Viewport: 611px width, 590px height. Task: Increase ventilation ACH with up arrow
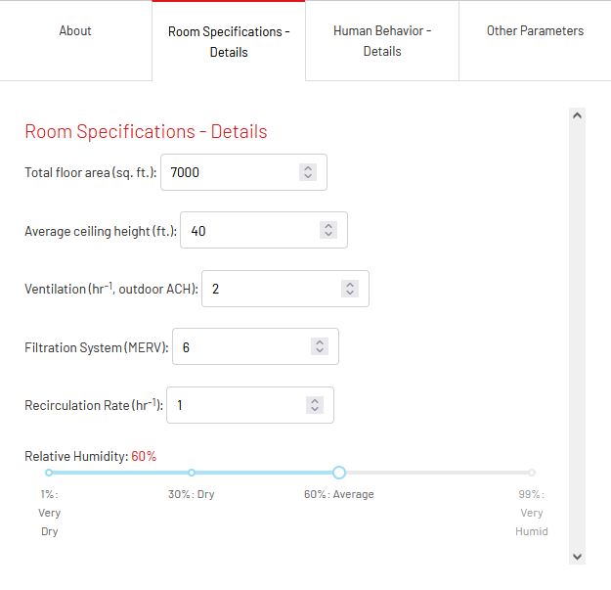click(x=350, y=285)
